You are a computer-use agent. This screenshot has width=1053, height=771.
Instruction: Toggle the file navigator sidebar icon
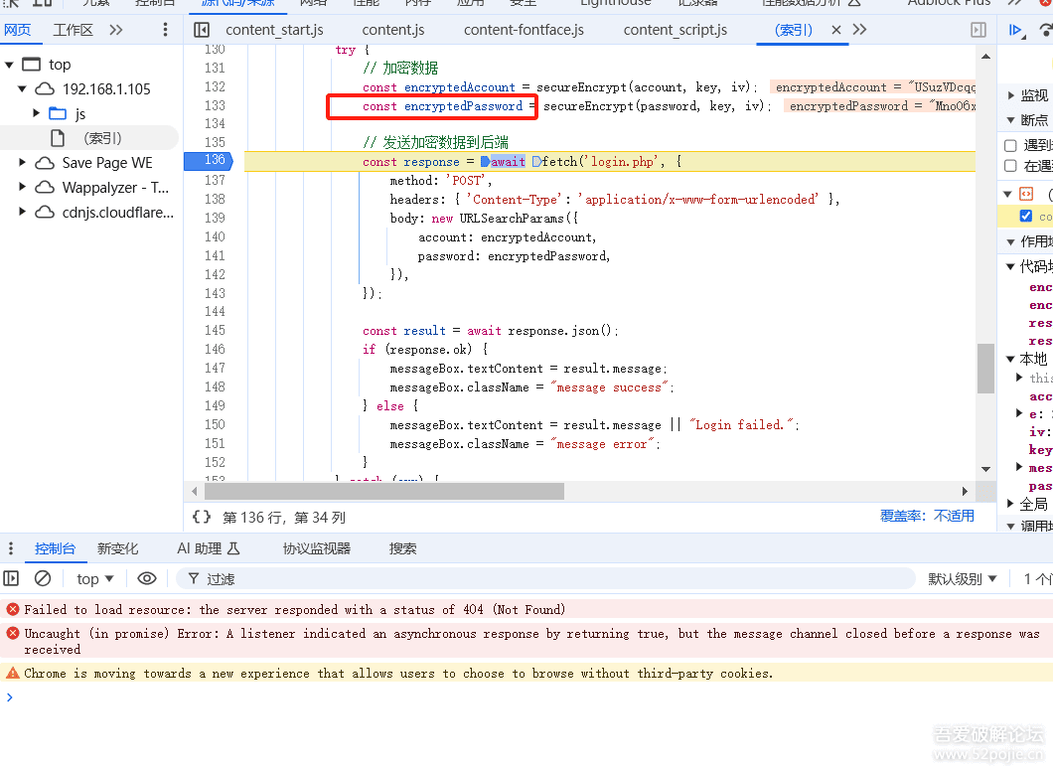point(202,30)
